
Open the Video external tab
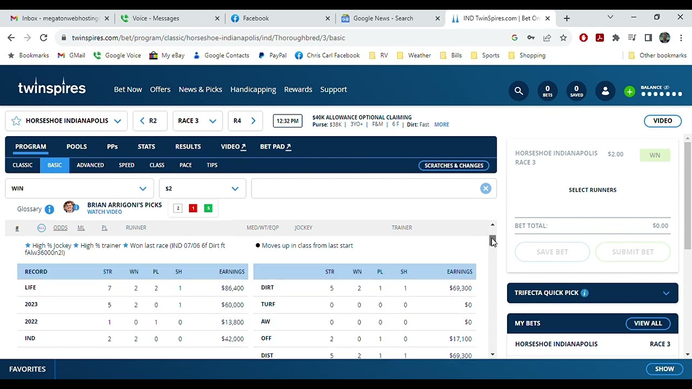[234, 146]
